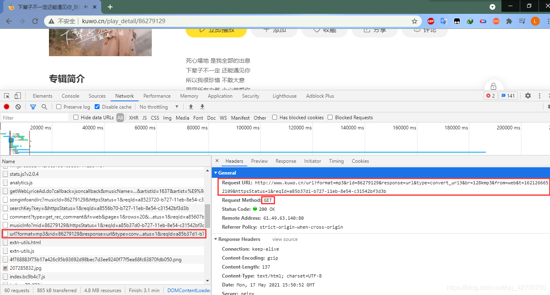The image size is (550, 295).
Task: Toggle the device toolbar icon
Action: (18, 96)
